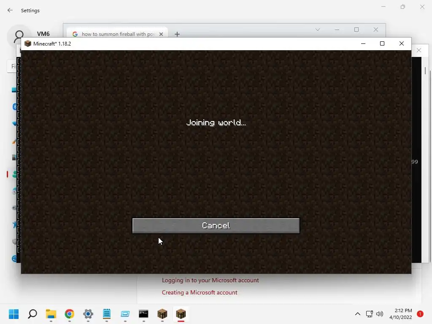
Task: Close the fireball search browser tab
Action: (161, 34)
